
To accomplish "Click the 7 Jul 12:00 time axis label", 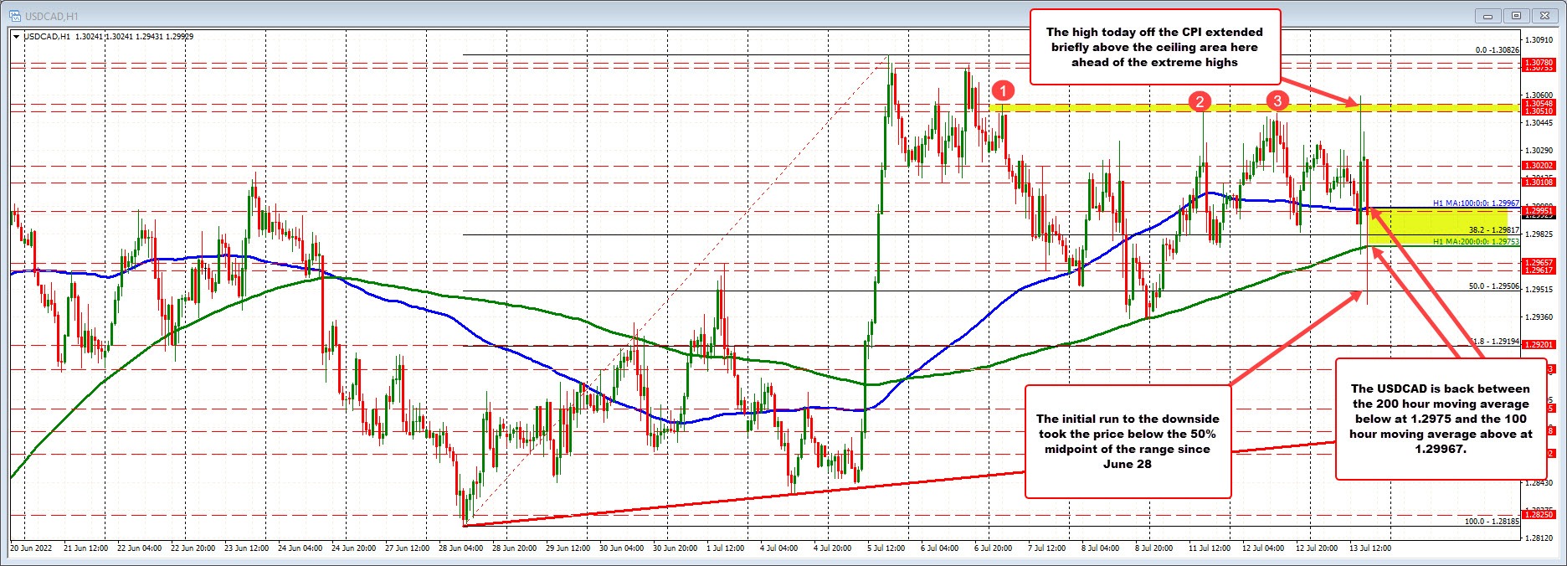I will [x=1048, y=548].
